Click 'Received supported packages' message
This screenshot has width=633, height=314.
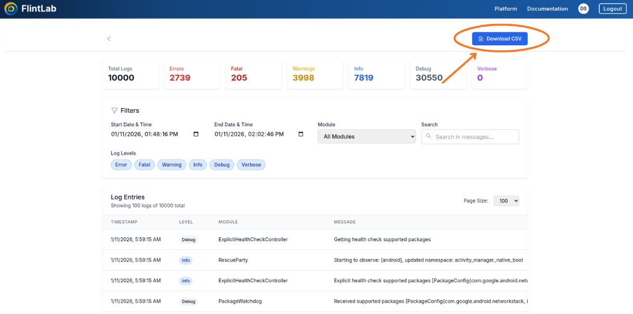pos(431,301)
